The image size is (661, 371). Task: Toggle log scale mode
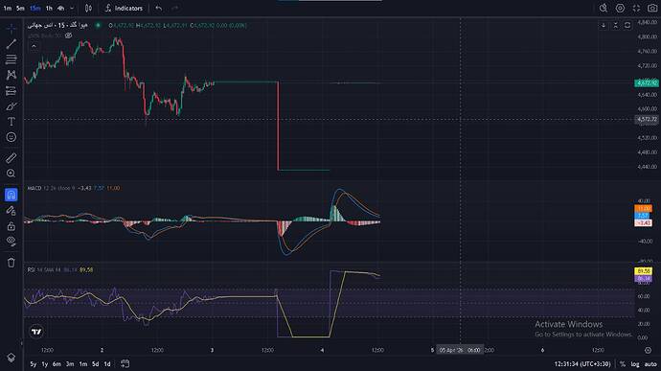pyautogui.click(x=635, y=364)
